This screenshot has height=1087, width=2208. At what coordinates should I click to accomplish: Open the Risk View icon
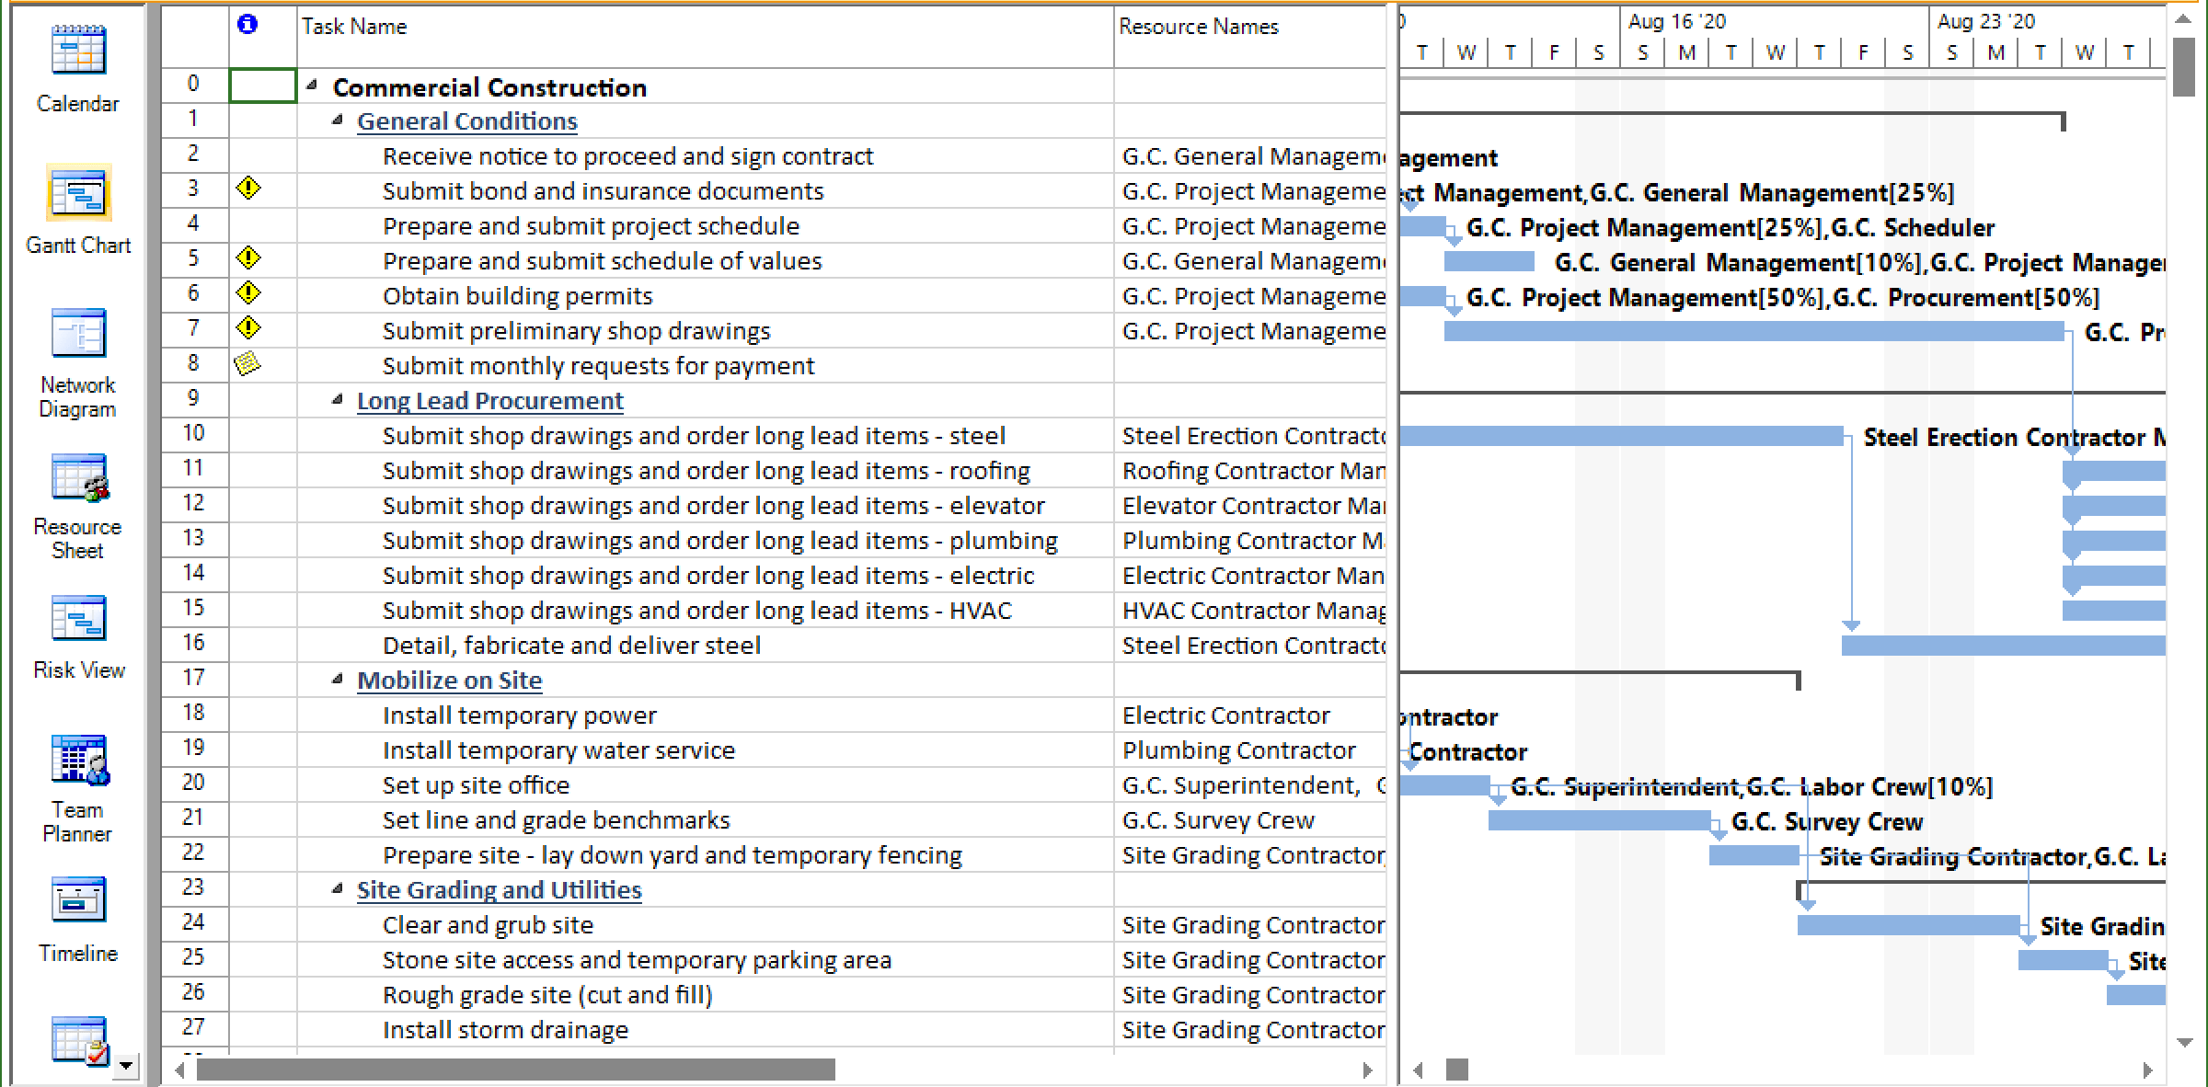[78, 618]
